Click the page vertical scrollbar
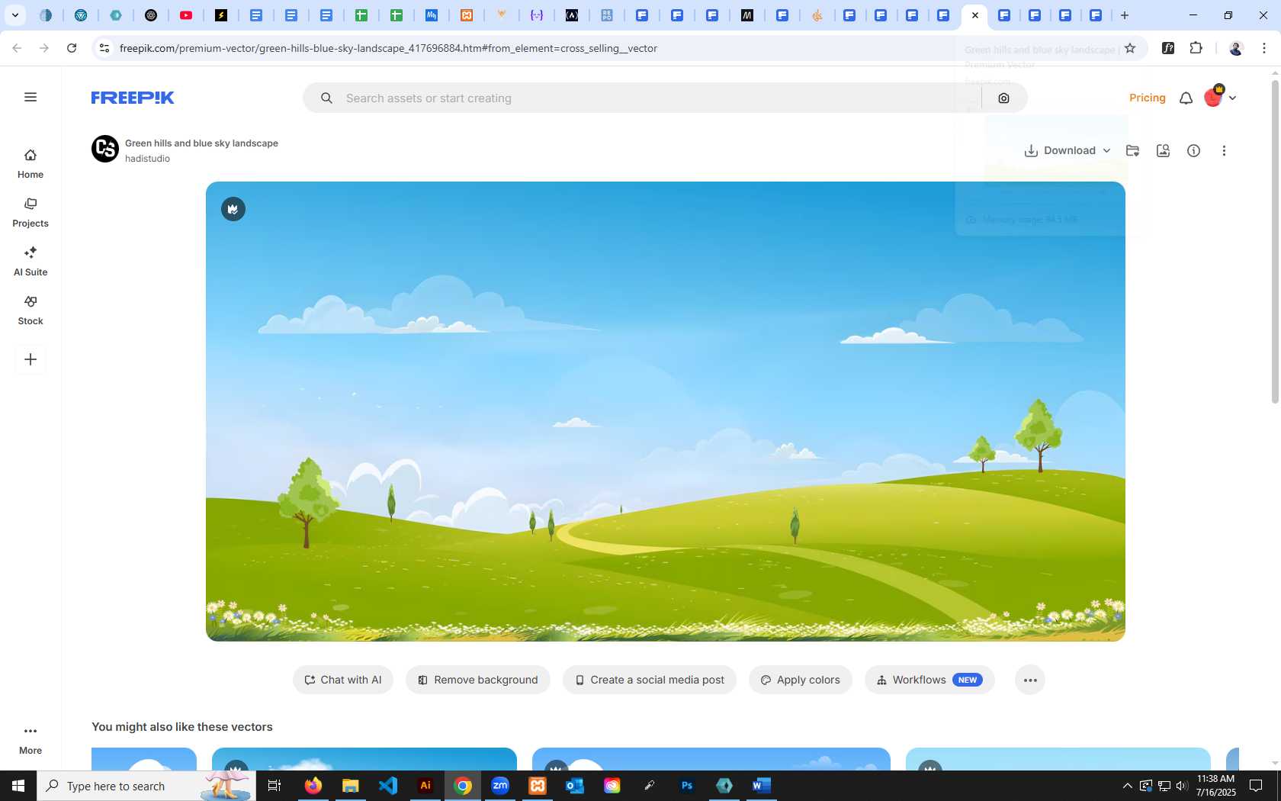 1275,241
